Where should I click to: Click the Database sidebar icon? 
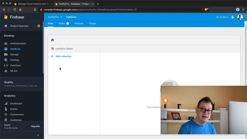[x=6, y=49]
